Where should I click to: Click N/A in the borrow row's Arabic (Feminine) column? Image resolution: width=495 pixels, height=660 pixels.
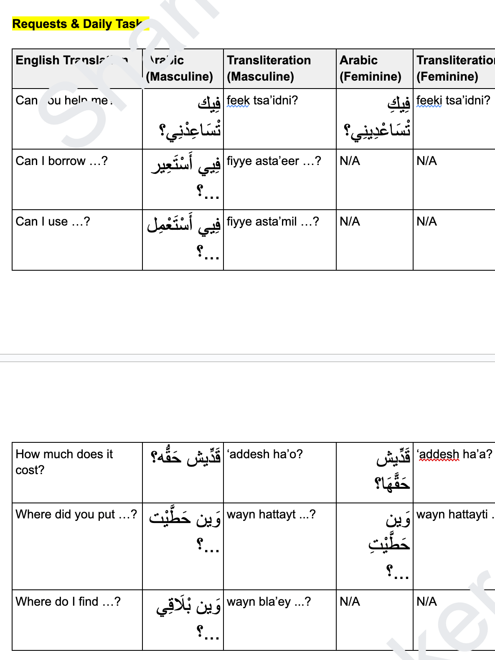[x=350, y=161]
